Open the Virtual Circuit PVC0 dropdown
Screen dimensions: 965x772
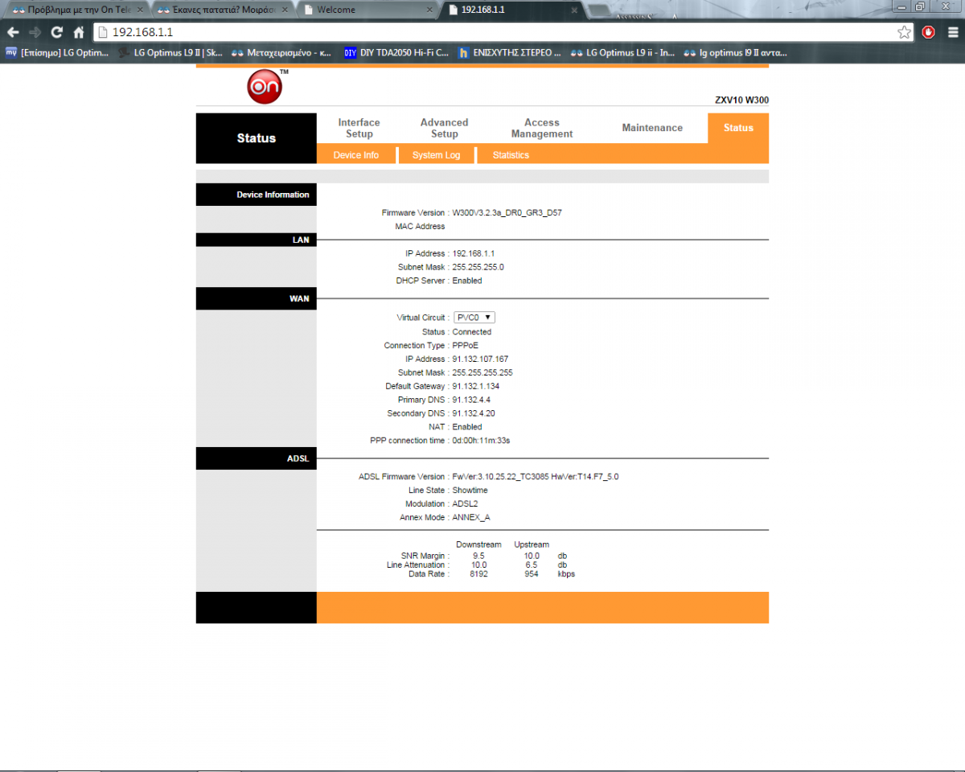474,318
